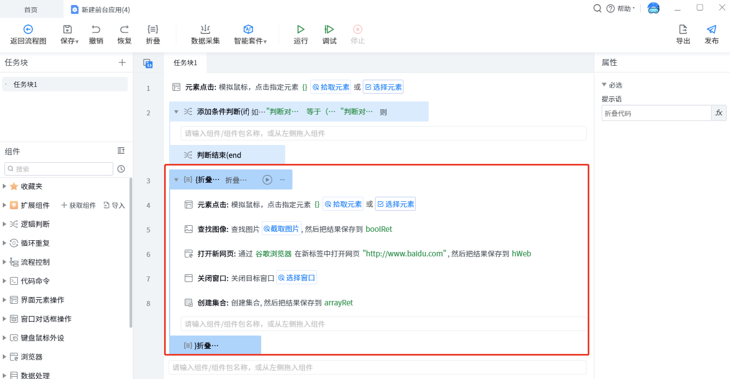Collapse the 添加条件判断 if block
730x379 pixels.
click(176, 112)
